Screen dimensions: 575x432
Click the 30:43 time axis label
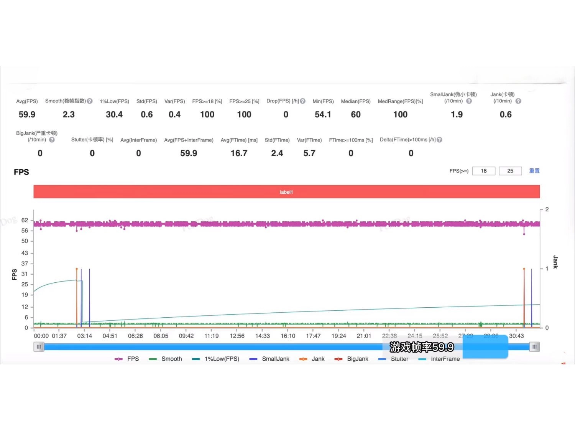coord(516,336)
